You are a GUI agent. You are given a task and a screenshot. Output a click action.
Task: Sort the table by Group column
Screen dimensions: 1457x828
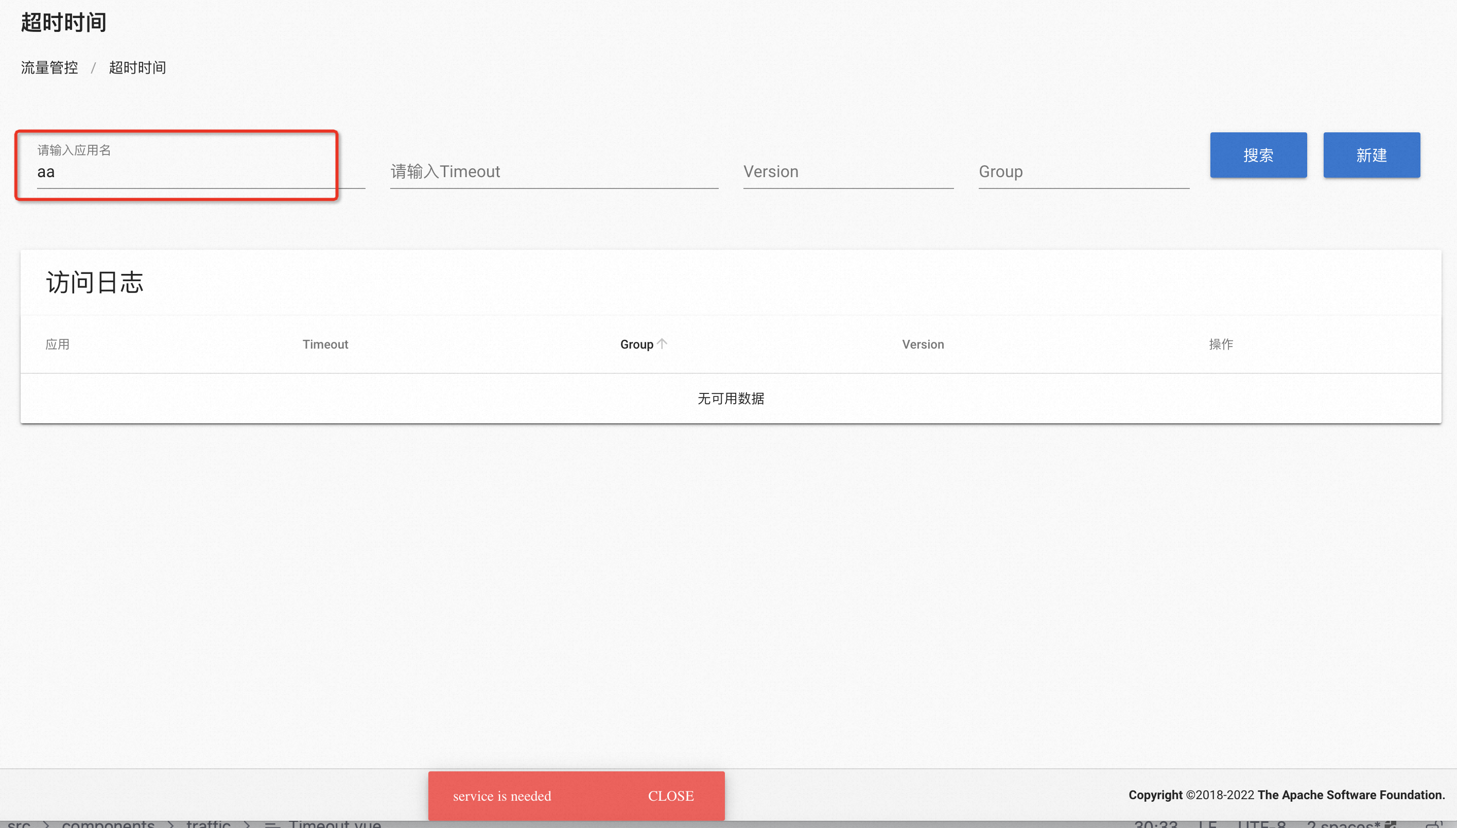point(643,344)
